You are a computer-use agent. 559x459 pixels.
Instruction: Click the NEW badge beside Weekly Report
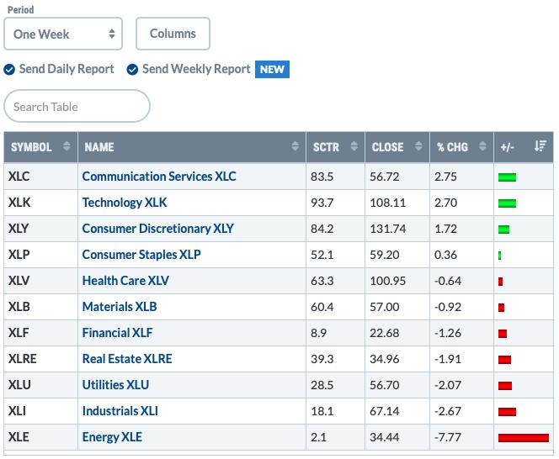coord(272,69)
